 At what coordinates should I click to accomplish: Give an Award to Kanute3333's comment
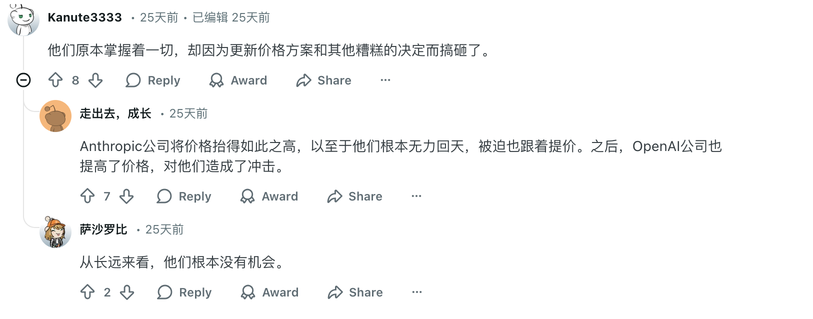coord(238,80)
